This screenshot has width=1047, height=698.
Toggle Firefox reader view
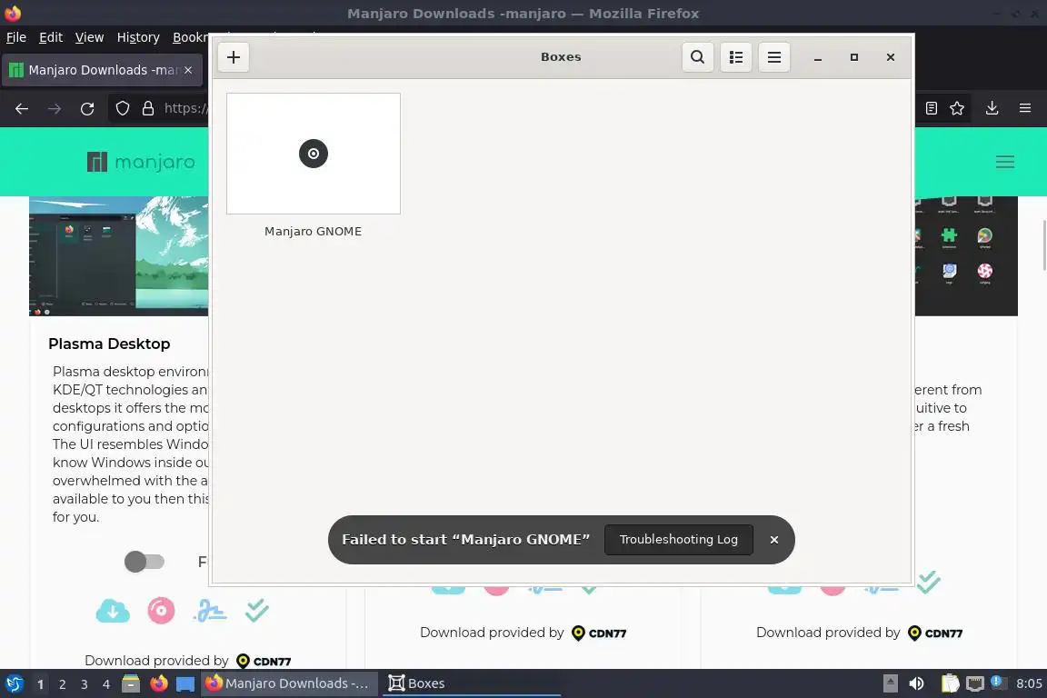click(x=932, y=108)
